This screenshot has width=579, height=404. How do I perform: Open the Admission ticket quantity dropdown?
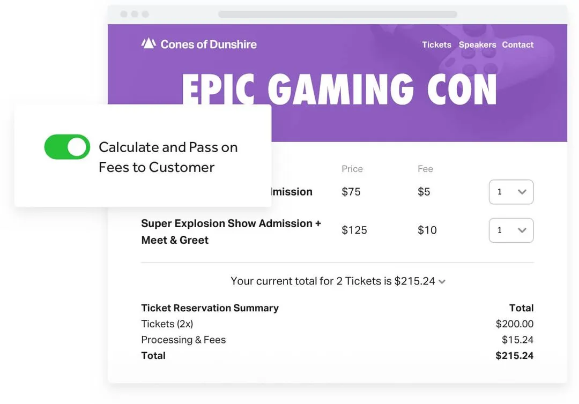coord(511,192)
